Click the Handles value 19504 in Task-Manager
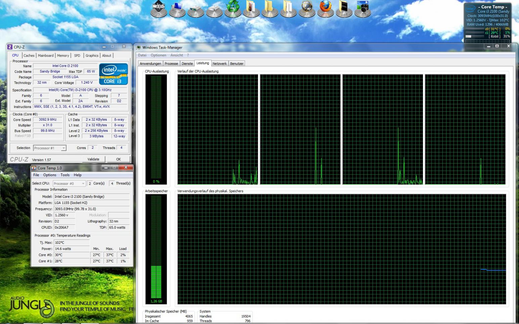The width and height of the screenshot is (519, 324). (246, 316)
